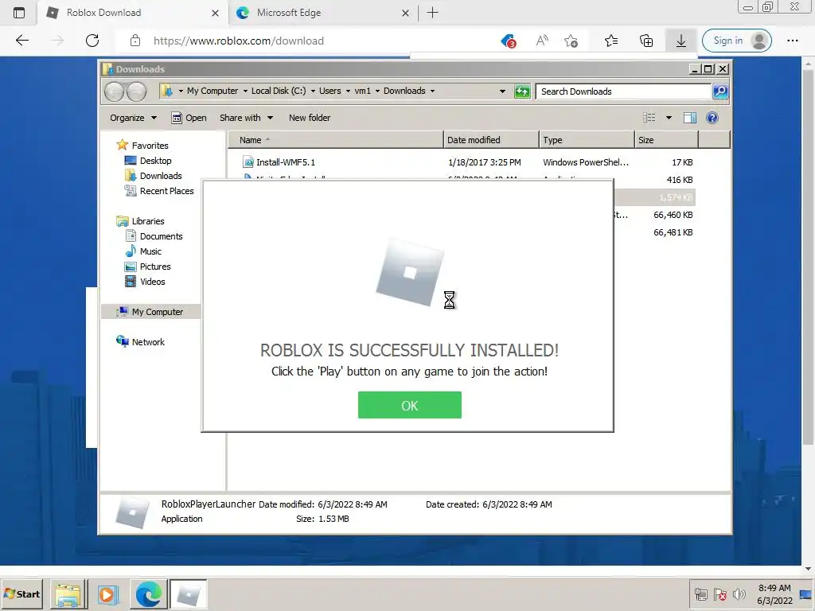Expand the vm1 breadcrumb arrow

377,91
